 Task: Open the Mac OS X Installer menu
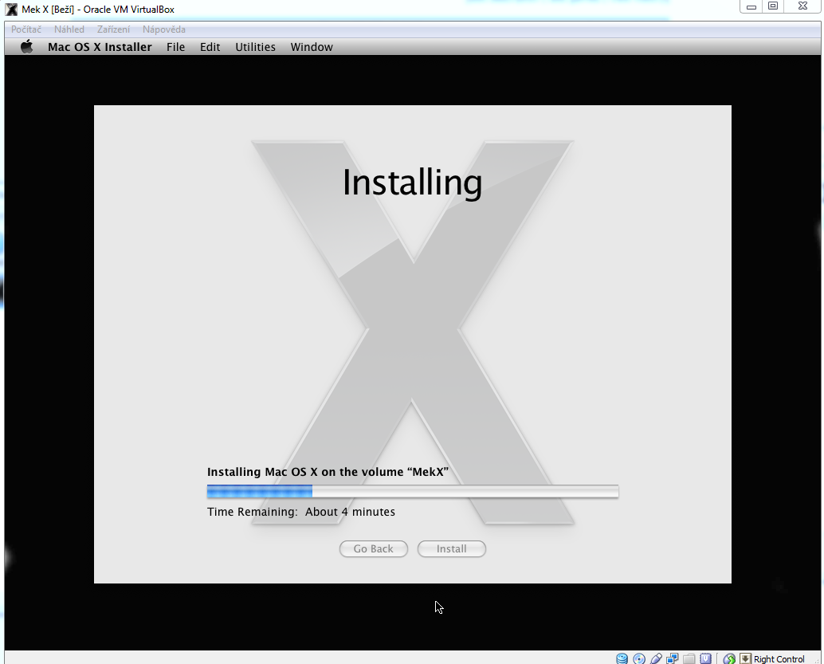[100, 47]
